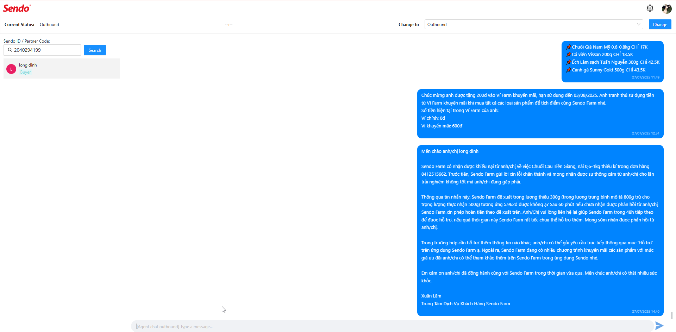Open the user profile avatar
676x332 pixels.
(666, 8)
